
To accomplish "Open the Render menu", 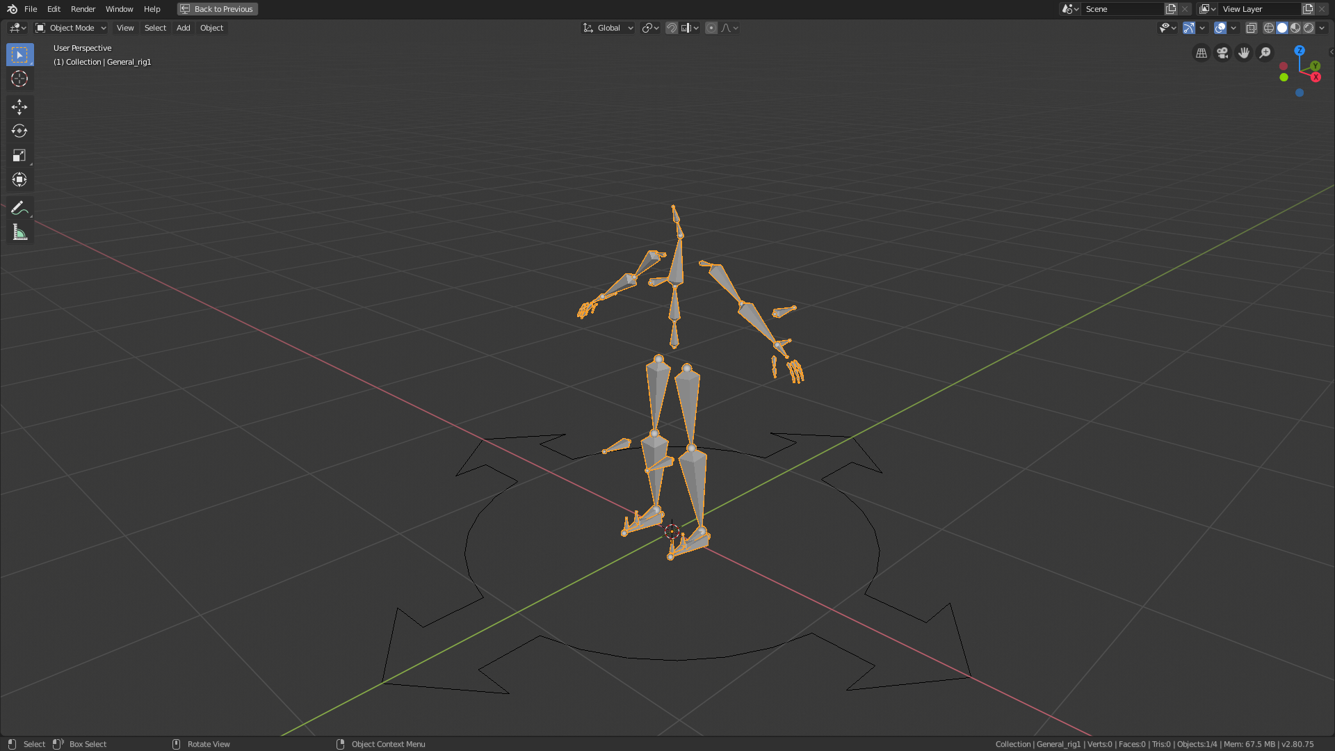I will click(x=83, y=9).
